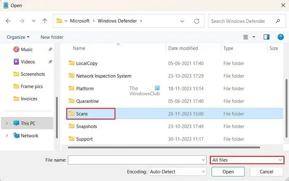Open the Encoding Auto-Detect dropdown
289x181 pixels.
[178, 172]
